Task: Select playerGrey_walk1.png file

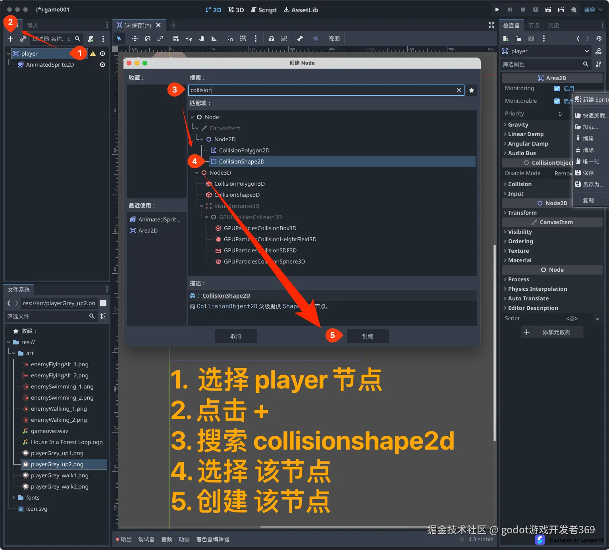Action: [60, 475]
